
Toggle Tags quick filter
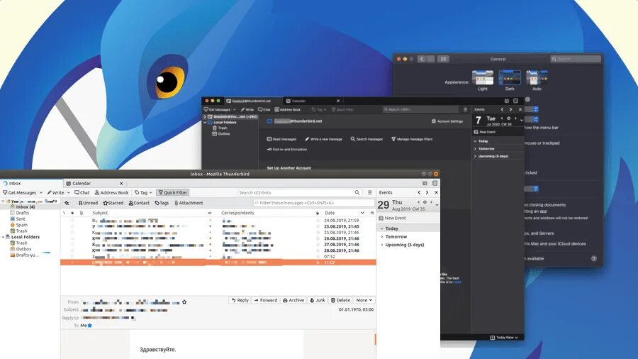pos(162,203)
